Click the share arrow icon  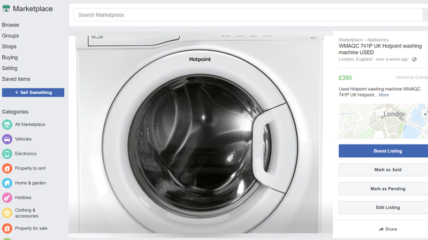point(381,229)
